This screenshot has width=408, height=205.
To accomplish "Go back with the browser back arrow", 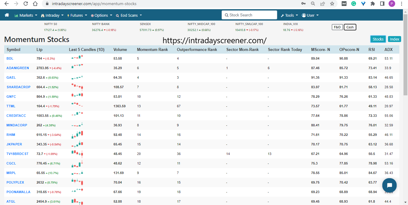I will pos(7,4).
